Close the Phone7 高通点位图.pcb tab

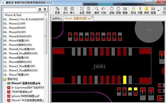click(92, 17)
